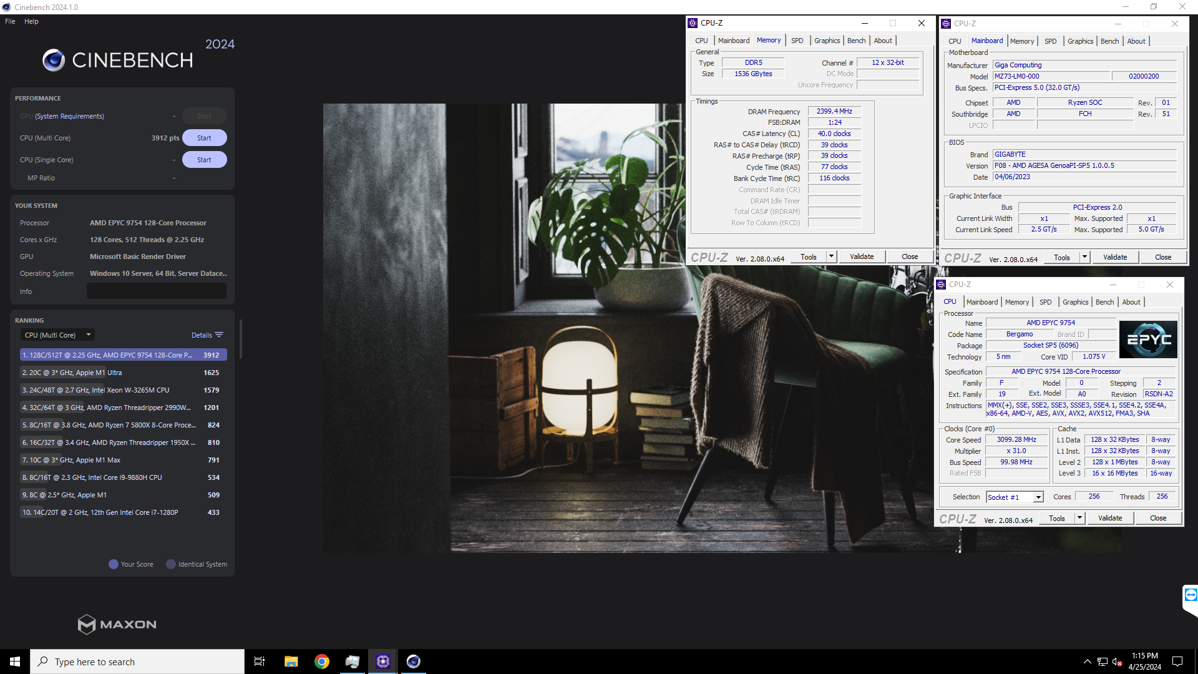Image resolution: width=1198 pixels, height=674 pixels.
Task: Expand Tools dropdown arrow in Mainboard CPU-Z window
Action: tap(1084, 258)
